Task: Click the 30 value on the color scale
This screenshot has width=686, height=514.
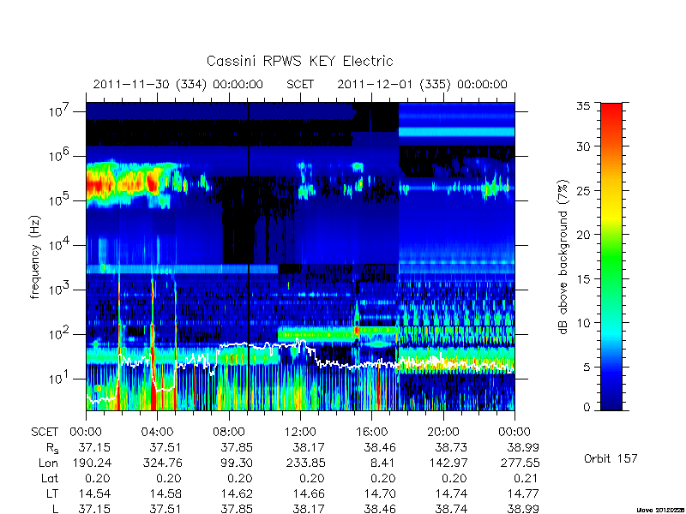Action: (583, 146)
